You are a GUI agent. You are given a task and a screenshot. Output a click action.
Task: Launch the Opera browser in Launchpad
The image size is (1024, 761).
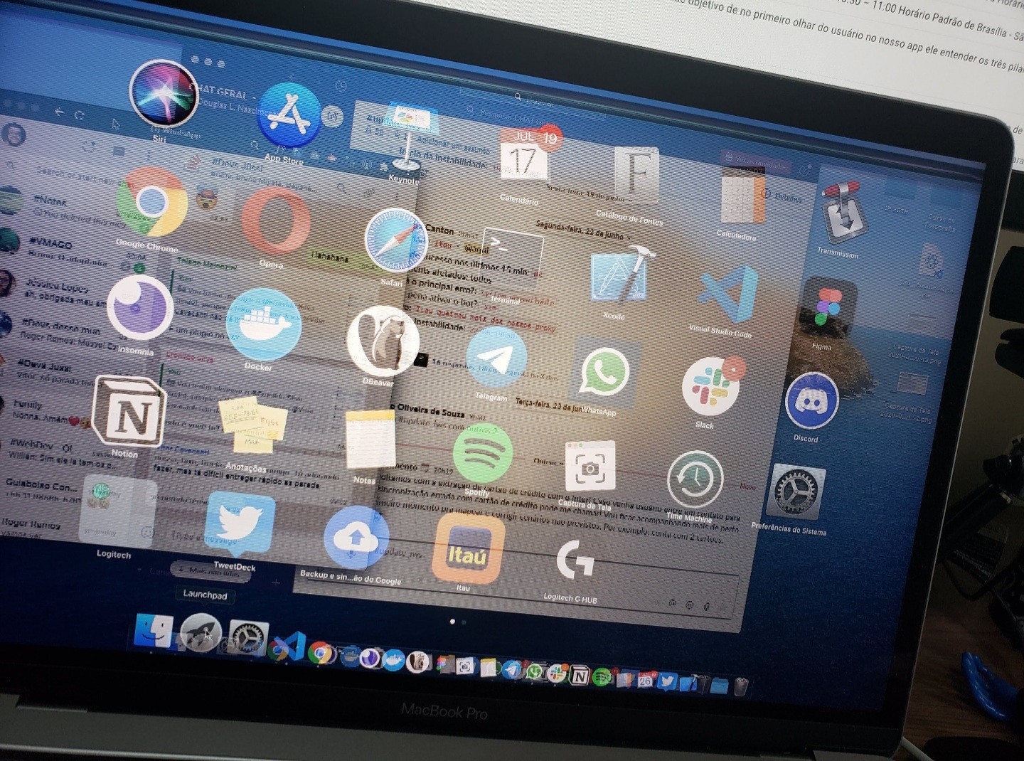tap(275, 221)
